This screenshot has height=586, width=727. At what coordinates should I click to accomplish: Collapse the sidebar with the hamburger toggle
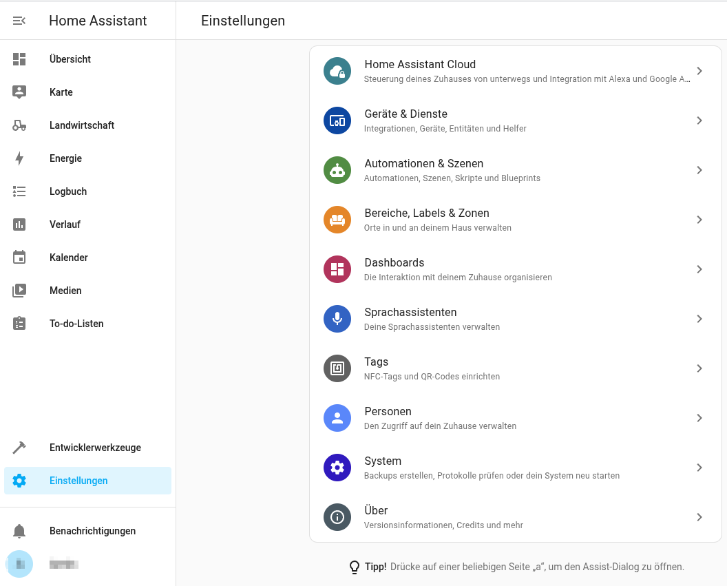pyautogui.click(x=19, y=20)
